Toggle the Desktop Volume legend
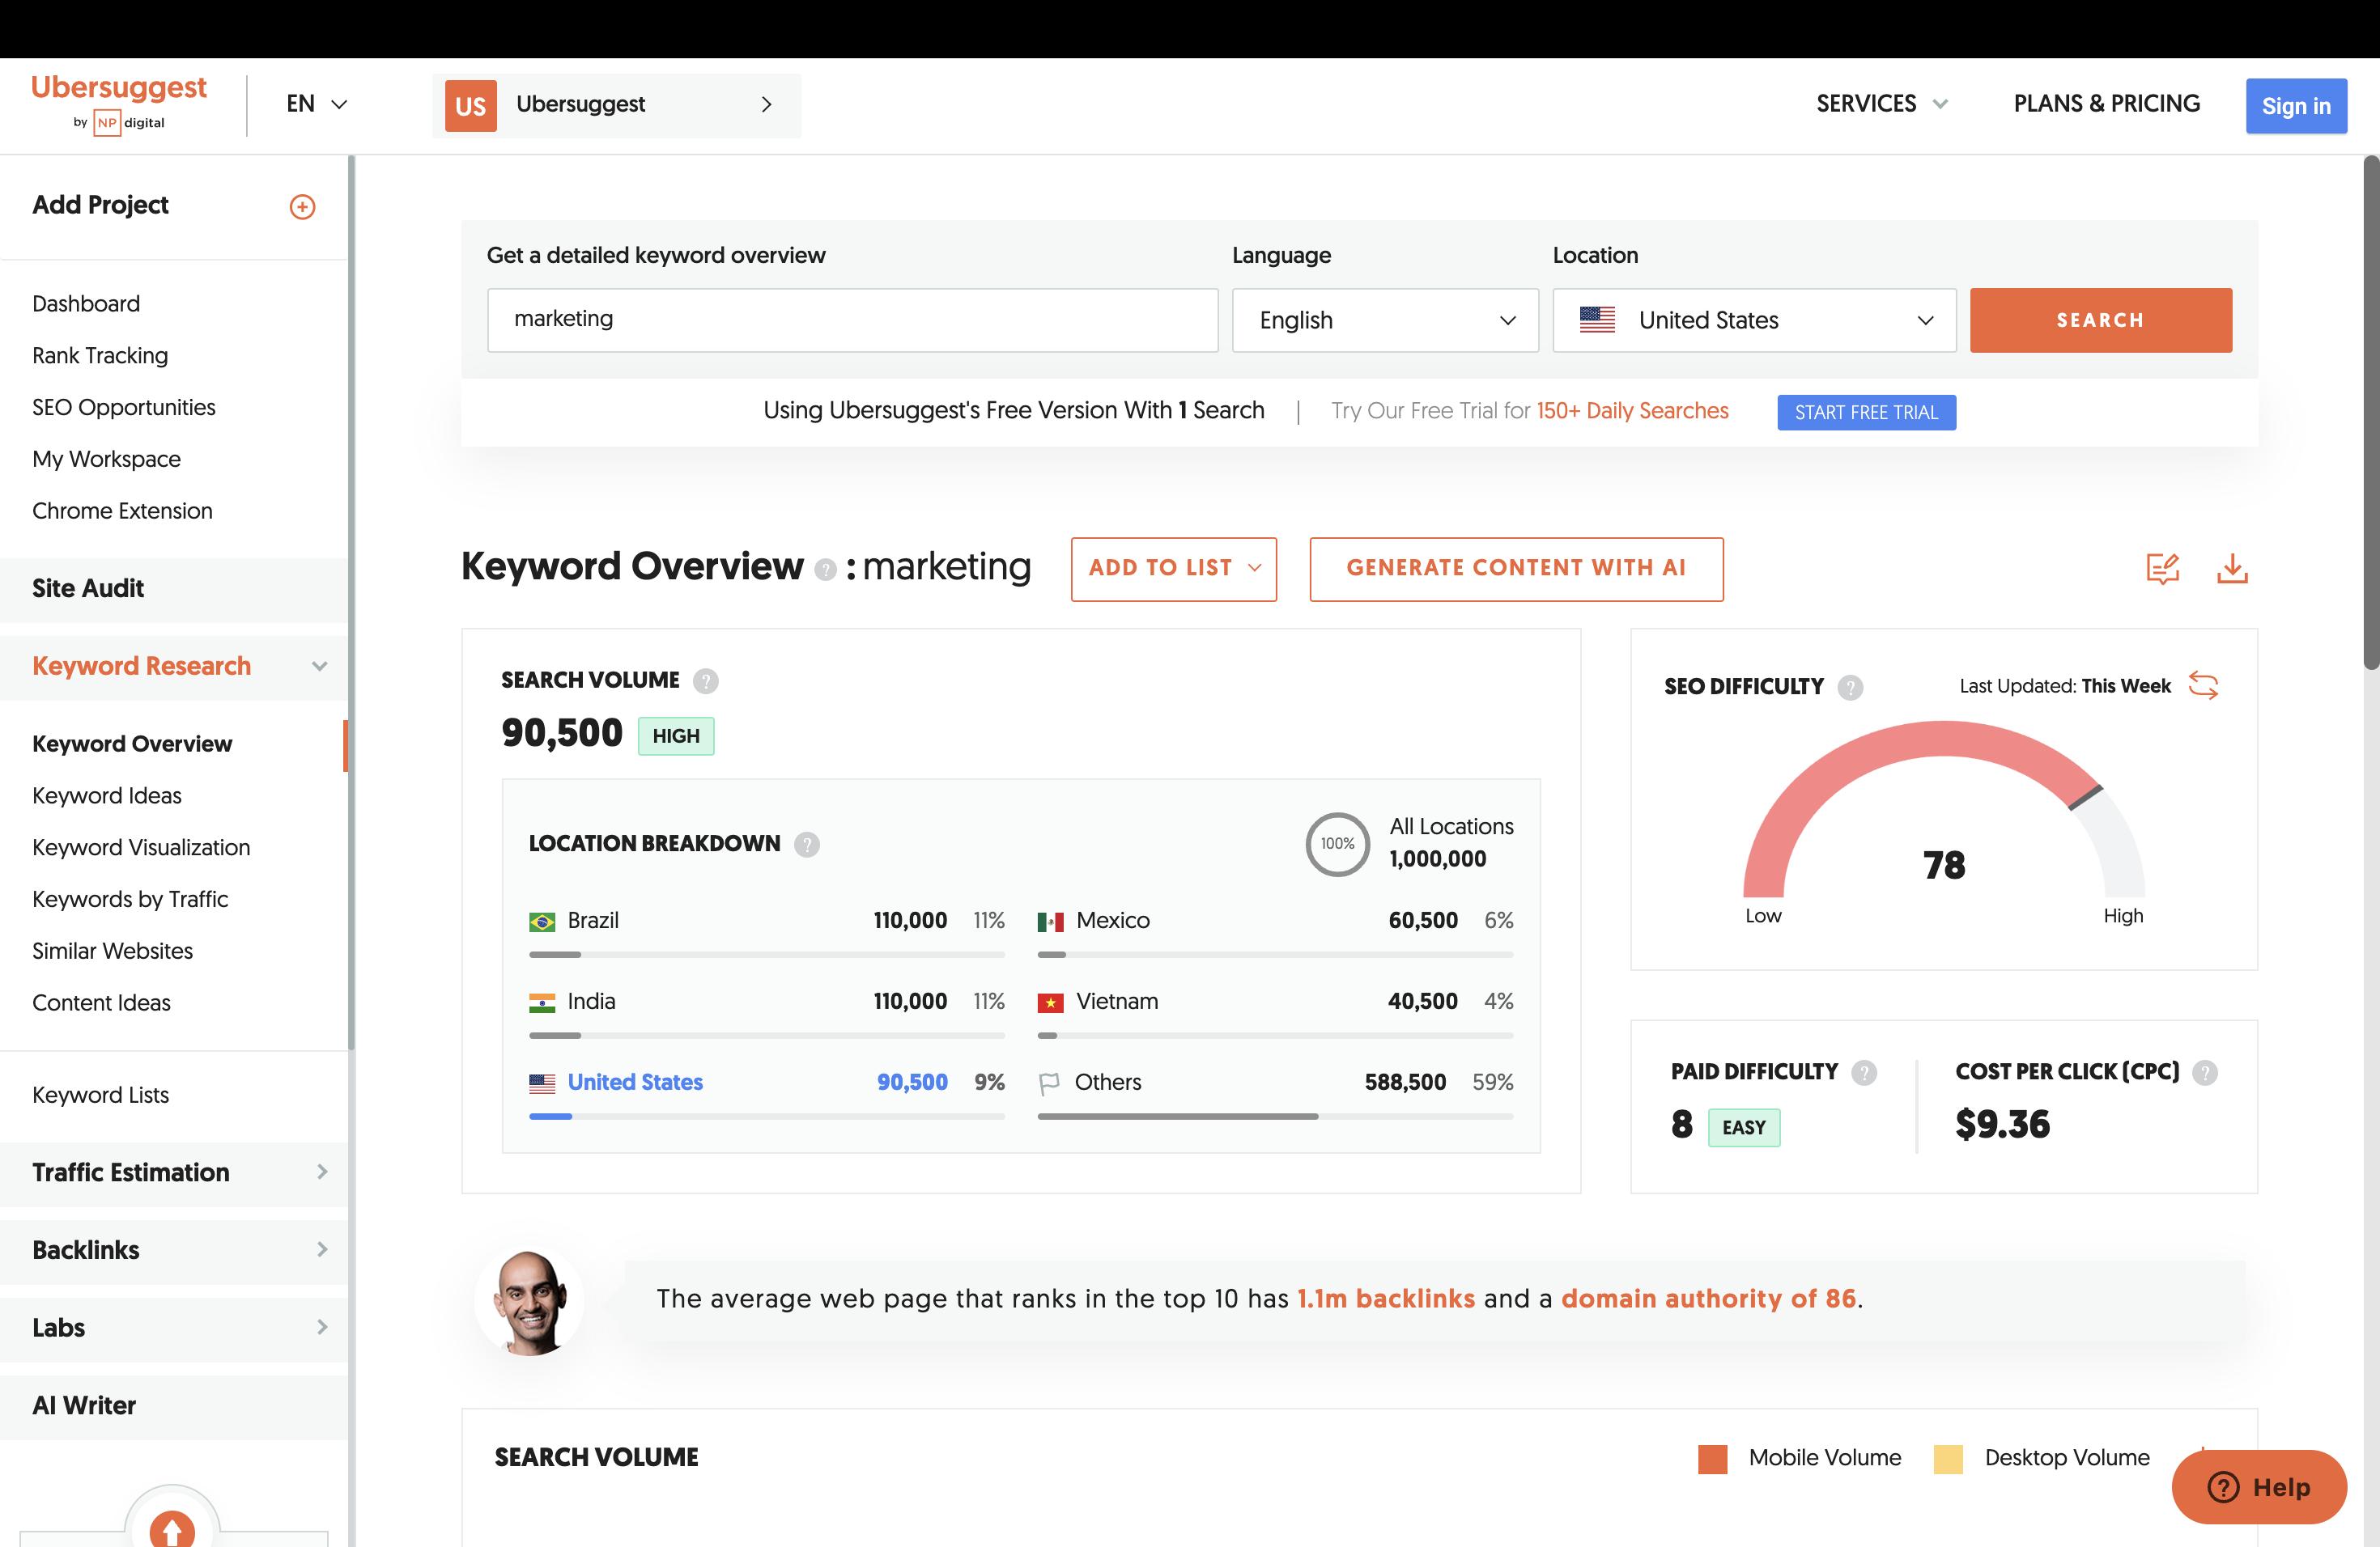 point(2067,1457)
